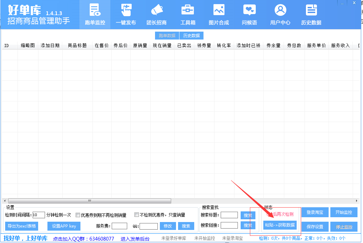Viewport: 363px width, 243px height.
Task: Click 搜索 button next to 修改
Action: click(x=186, y=226)
